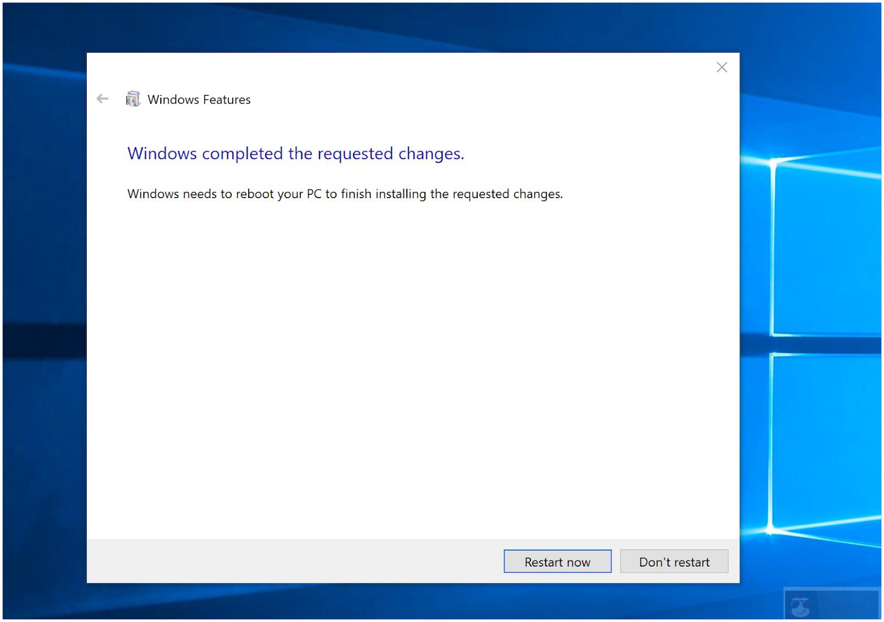Screen dimensions: 884x622
Task: Dismiss the reboot prompt with Don't restart
Action: pyautogui.click(x=674, y=561)
